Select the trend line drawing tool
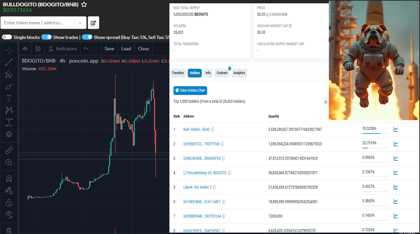The image size is (420, 234). coord(9,62)
